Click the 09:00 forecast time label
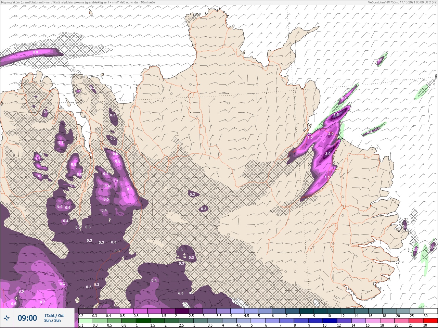 [27, 318]
